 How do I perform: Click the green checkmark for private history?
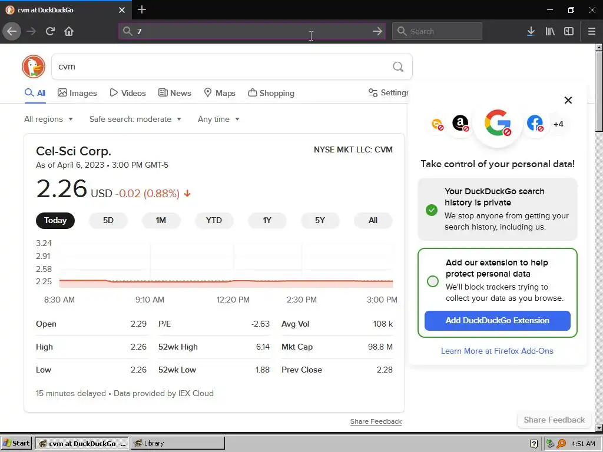point(432,210)
